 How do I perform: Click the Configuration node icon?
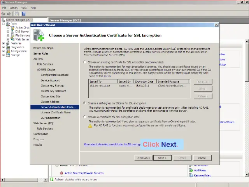click(x=8, y=51)
